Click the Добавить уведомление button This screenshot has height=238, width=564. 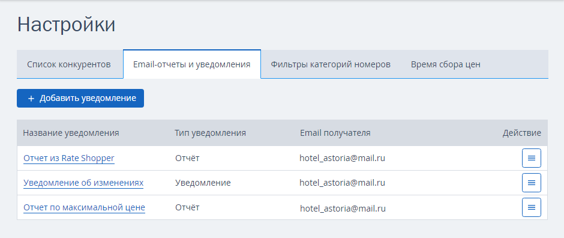(x=80, y=99)
